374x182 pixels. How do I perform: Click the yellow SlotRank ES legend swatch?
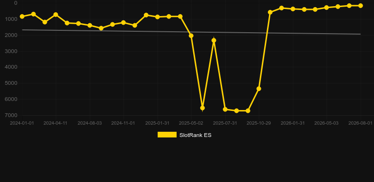[167, 135]
